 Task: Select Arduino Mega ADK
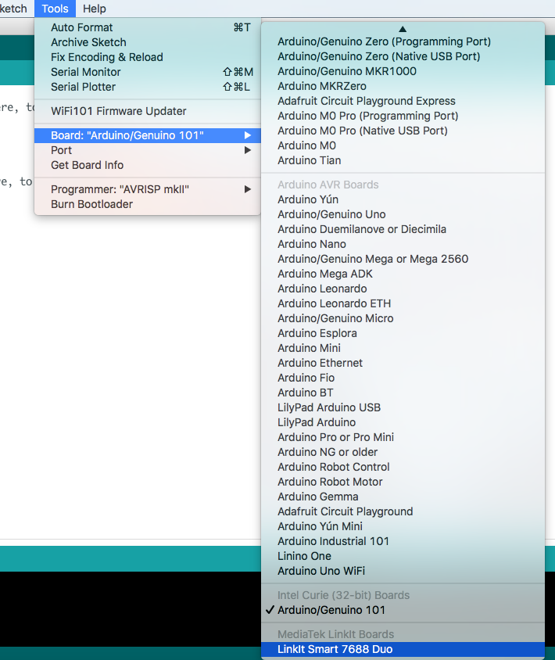click(403, 274)
